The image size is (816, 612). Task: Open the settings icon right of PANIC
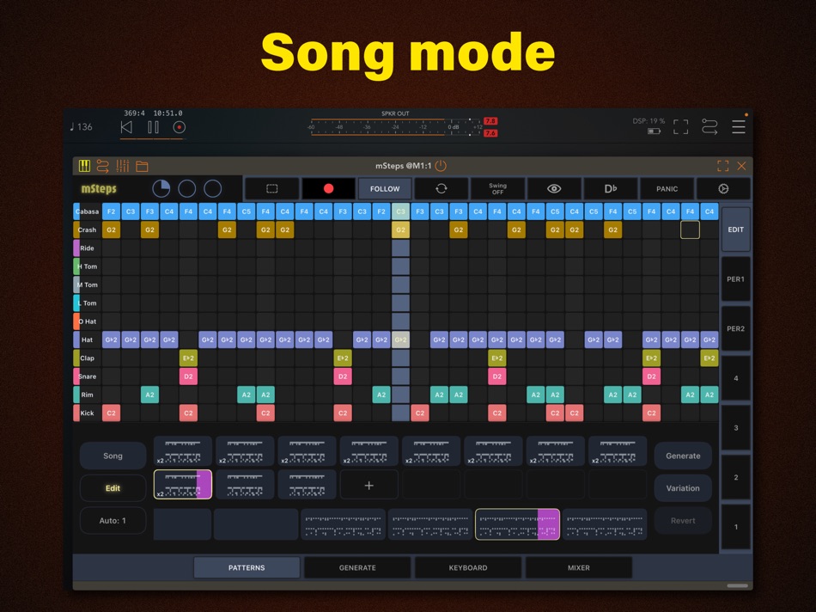point(723,188)
